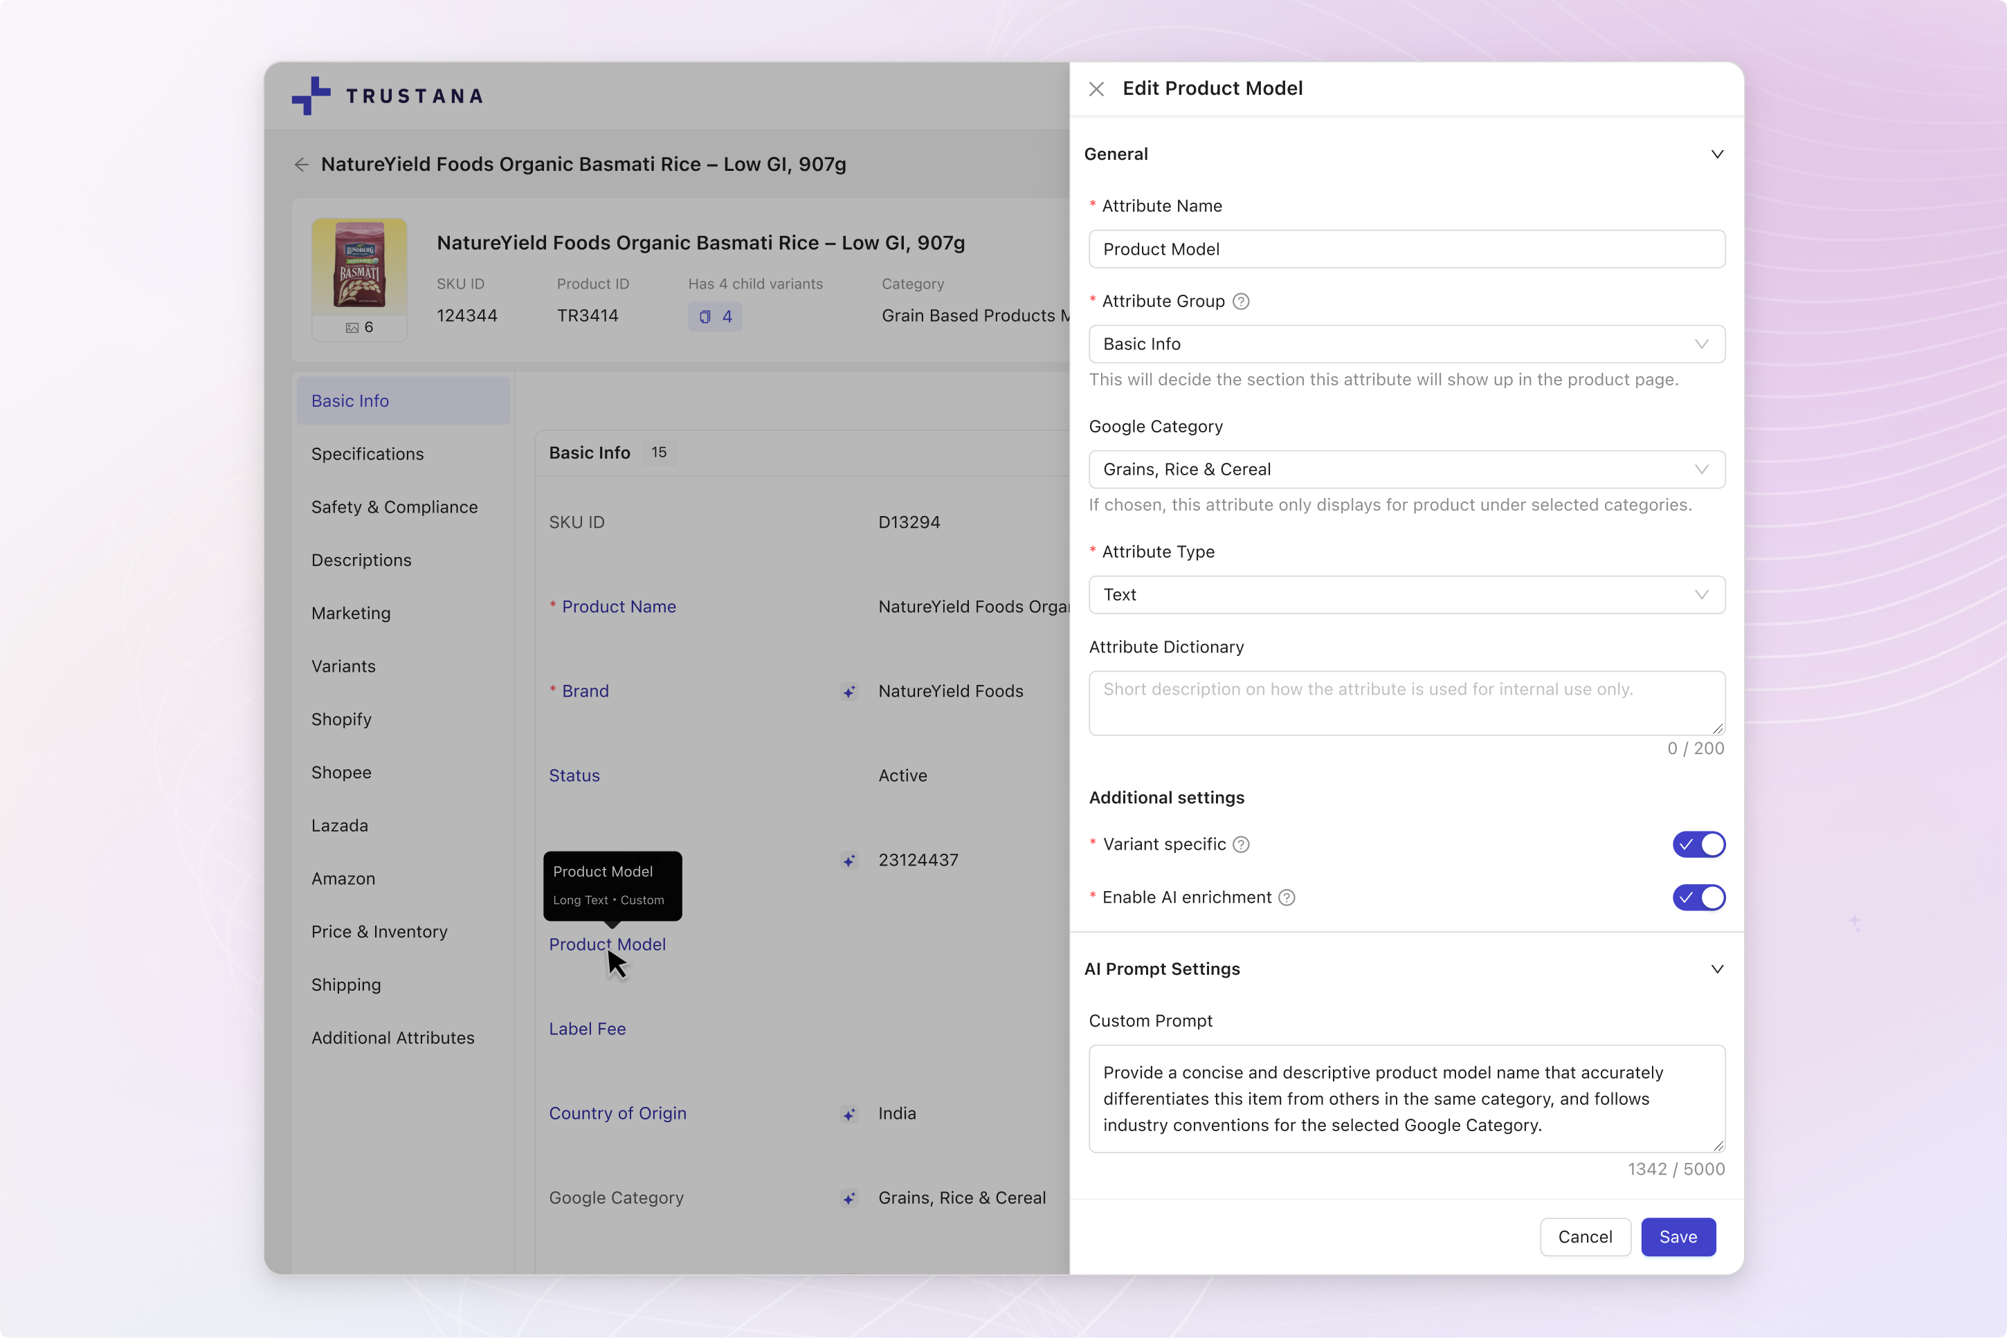Click the Label Fee attribute link

point(588,1029)
